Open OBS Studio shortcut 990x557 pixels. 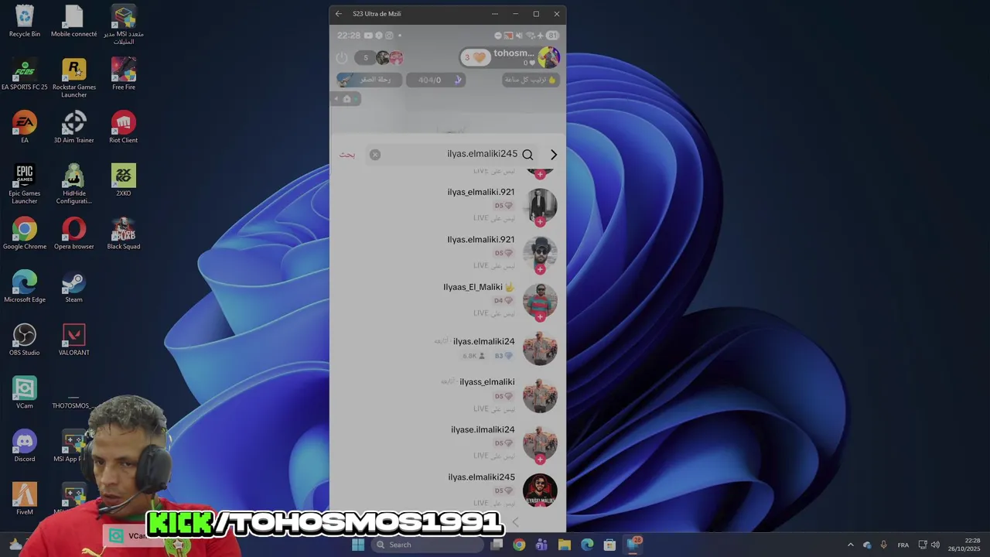(25, 340)
